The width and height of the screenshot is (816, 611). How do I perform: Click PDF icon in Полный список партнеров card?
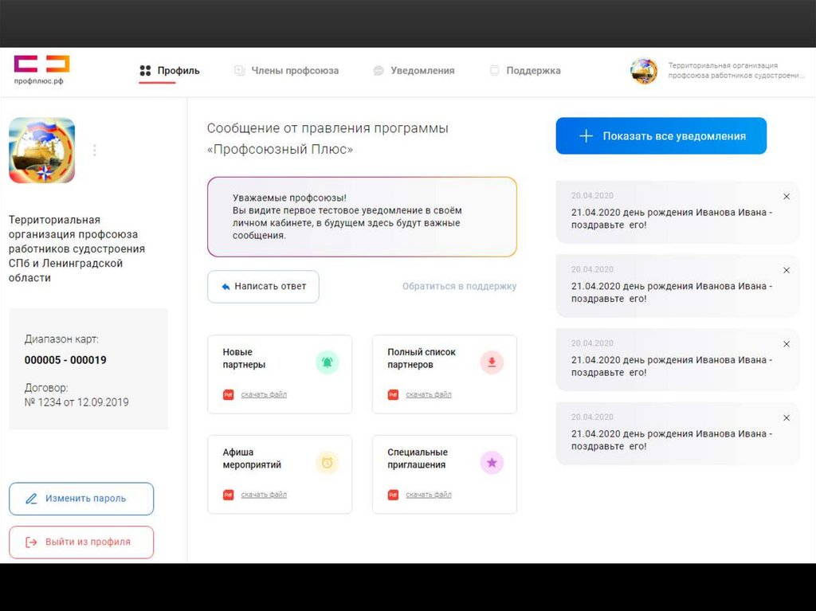tap(393, 395)
